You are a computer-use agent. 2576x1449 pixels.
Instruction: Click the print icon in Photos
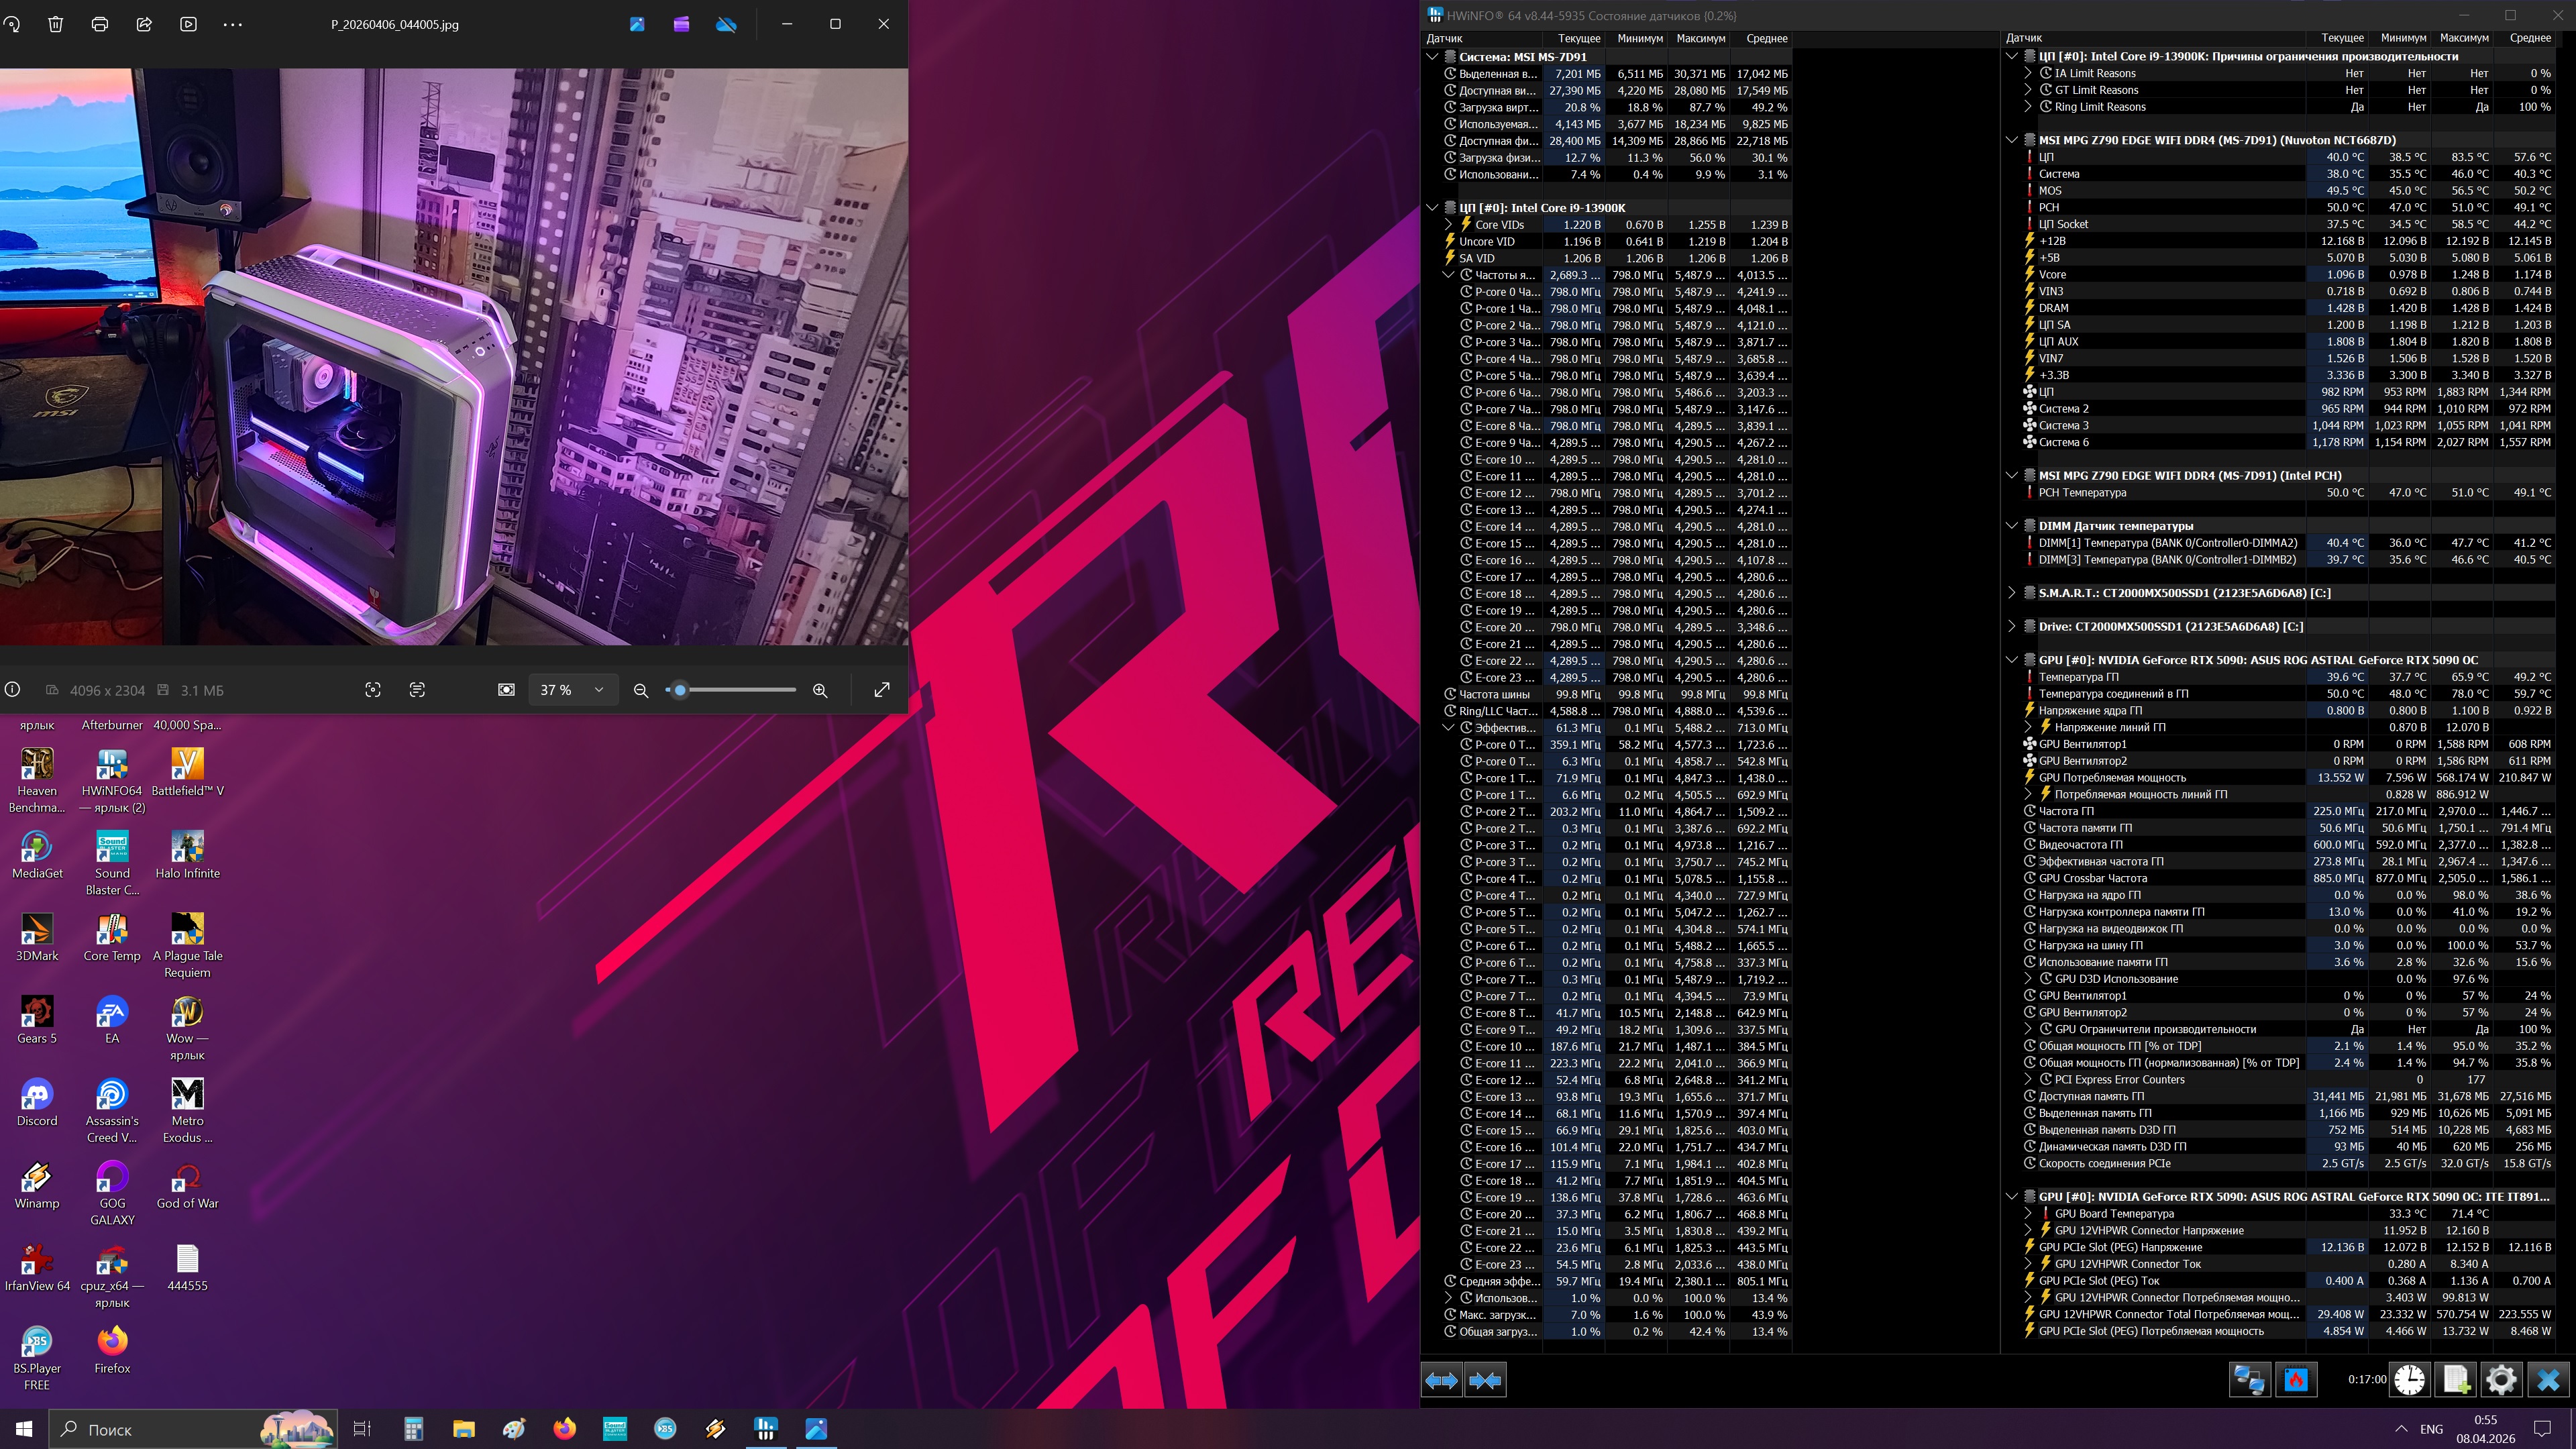tap(100, 24)
